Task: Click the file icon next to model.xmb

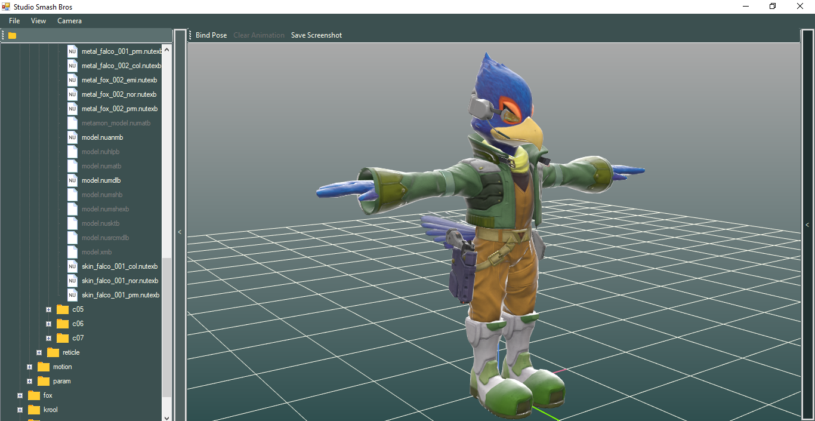Action: (x=72, y=252)
